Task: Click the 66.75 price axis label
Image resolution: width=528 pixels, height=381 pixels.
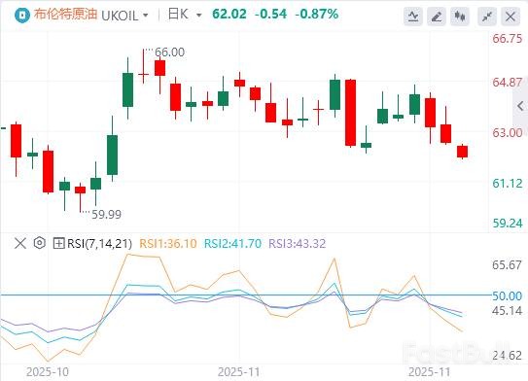Action: (x=508, y=38)
